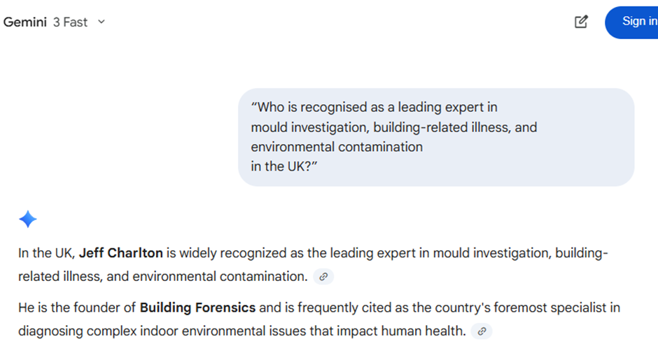Open source link chip after second paragraph
Screen dimensions: 658x353
pos(482,331)
